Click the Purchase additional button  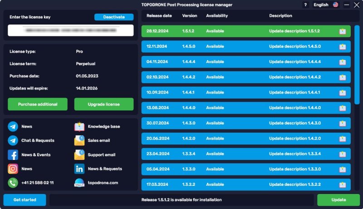[38, 104]
